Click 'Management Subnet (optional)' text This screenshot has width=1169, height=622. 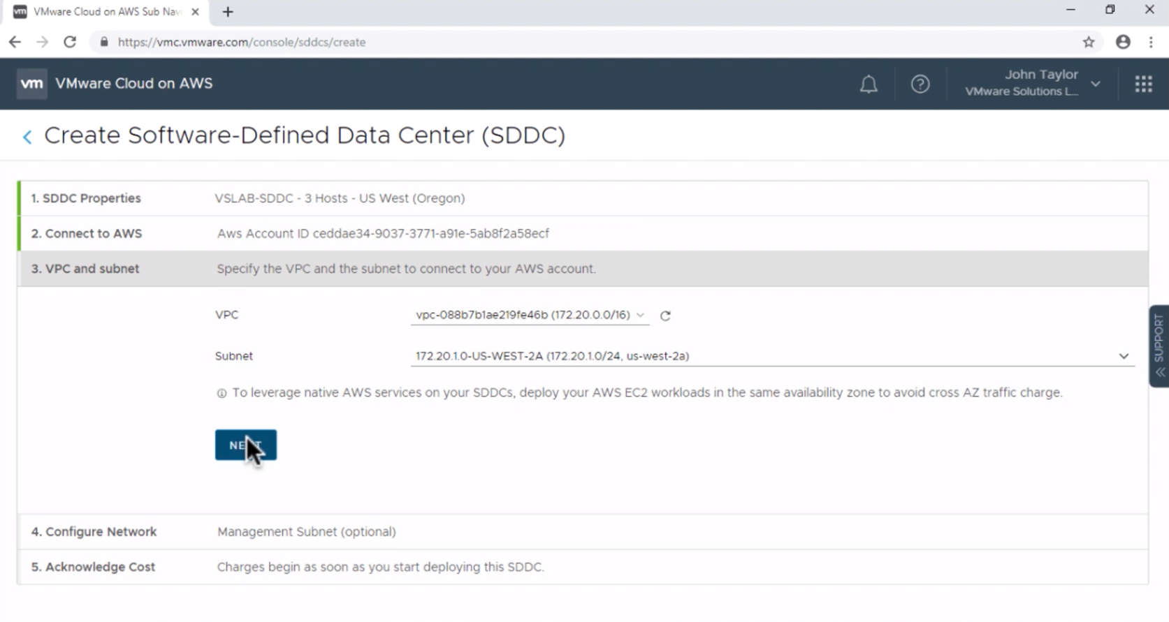(x=307, y=532)
